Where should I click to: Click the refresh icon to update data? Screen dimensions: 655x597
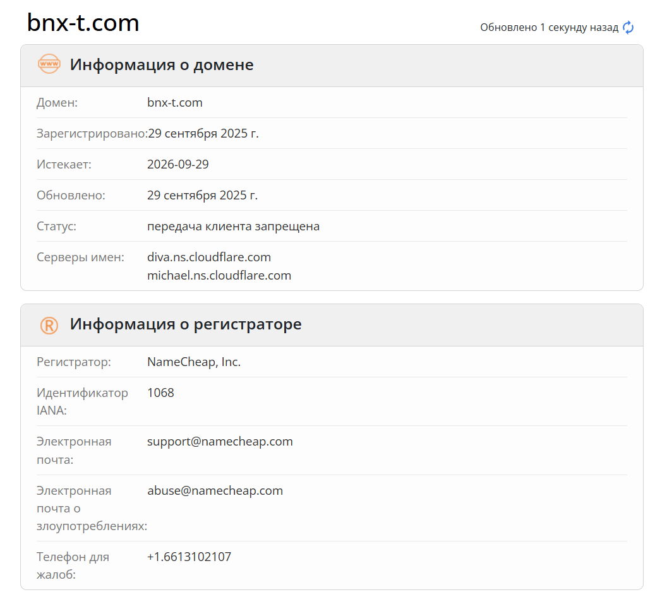pos(627,28)
